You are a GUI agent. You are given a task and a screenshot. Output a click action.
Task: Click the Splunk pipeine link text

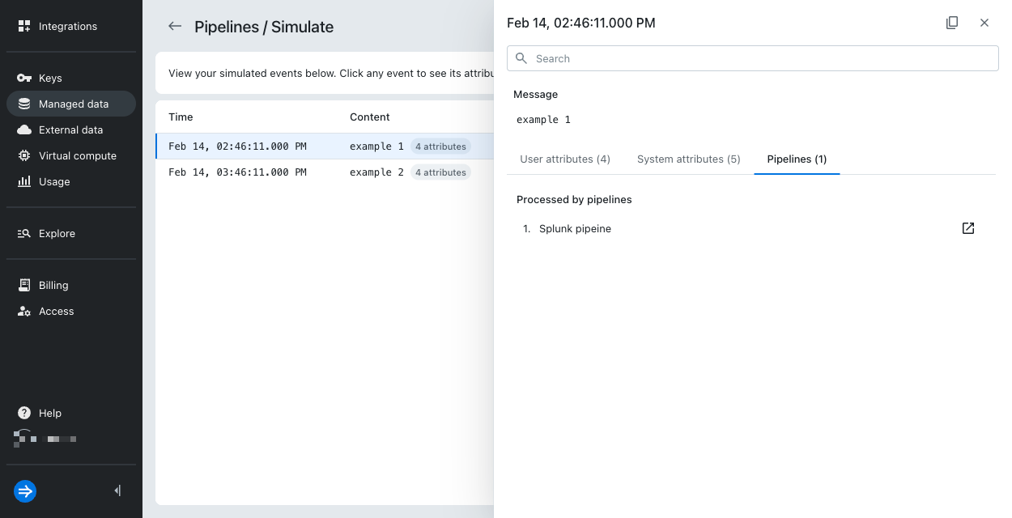point(575,228)
